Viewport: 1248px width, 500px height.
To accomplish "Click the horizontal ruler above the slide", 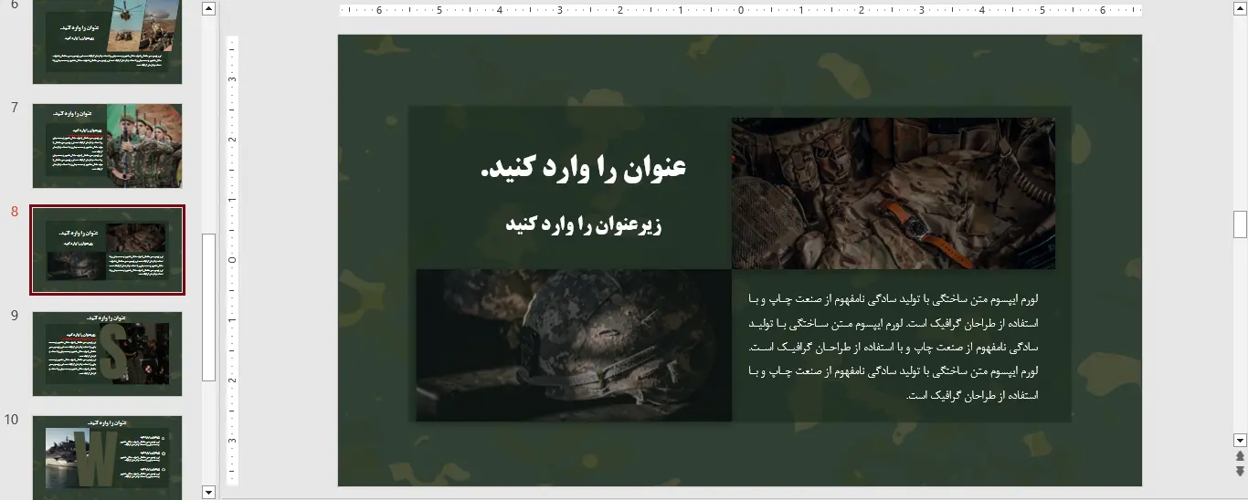I will tap(740, 11).
